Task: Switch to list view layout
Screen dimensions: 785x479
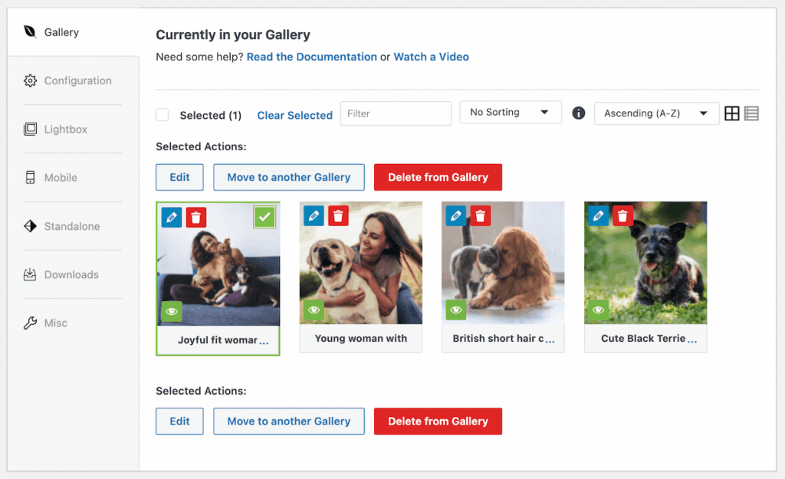Action: (751, 113)
